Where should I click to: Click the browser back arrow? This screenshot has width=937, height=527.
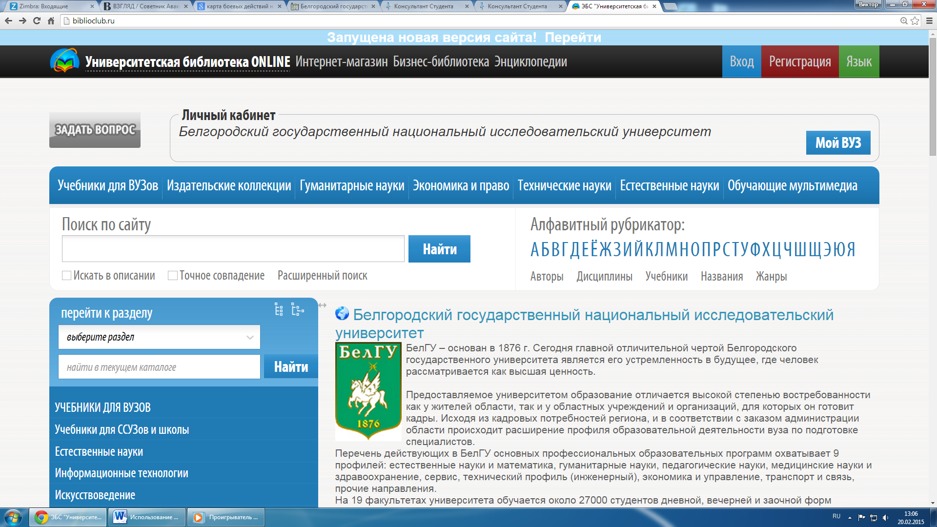8,20
